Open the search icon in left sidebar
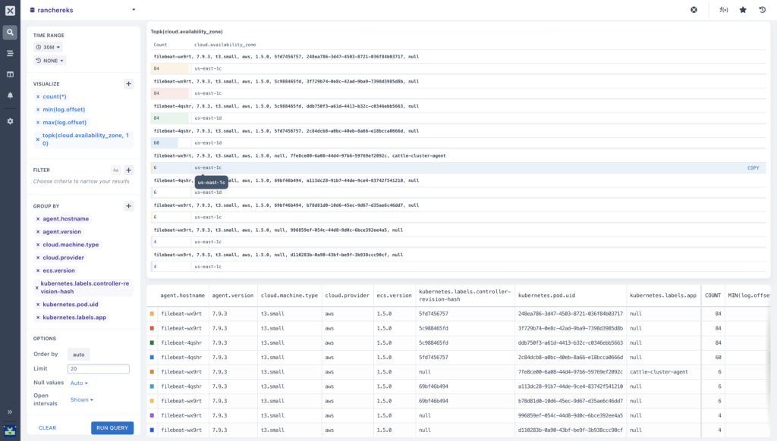 pos(10,33)
